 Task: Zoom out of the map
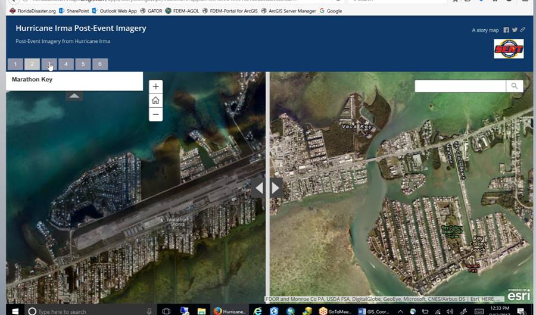(x=155, y=114)
